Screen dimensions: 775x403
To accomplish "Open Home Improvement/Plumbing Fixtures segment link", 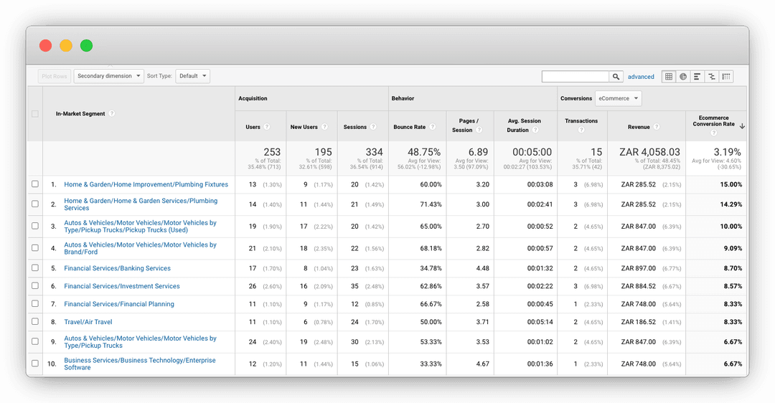I will click(146, 184).
